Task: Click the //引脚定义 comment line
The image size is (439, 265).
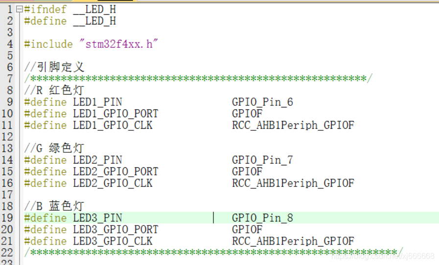Action: [54, 67]
